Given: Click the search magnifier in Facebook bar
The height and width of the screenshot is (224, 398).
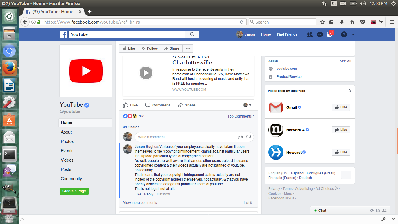Looking at the screenshot, I should pos(192,34).
